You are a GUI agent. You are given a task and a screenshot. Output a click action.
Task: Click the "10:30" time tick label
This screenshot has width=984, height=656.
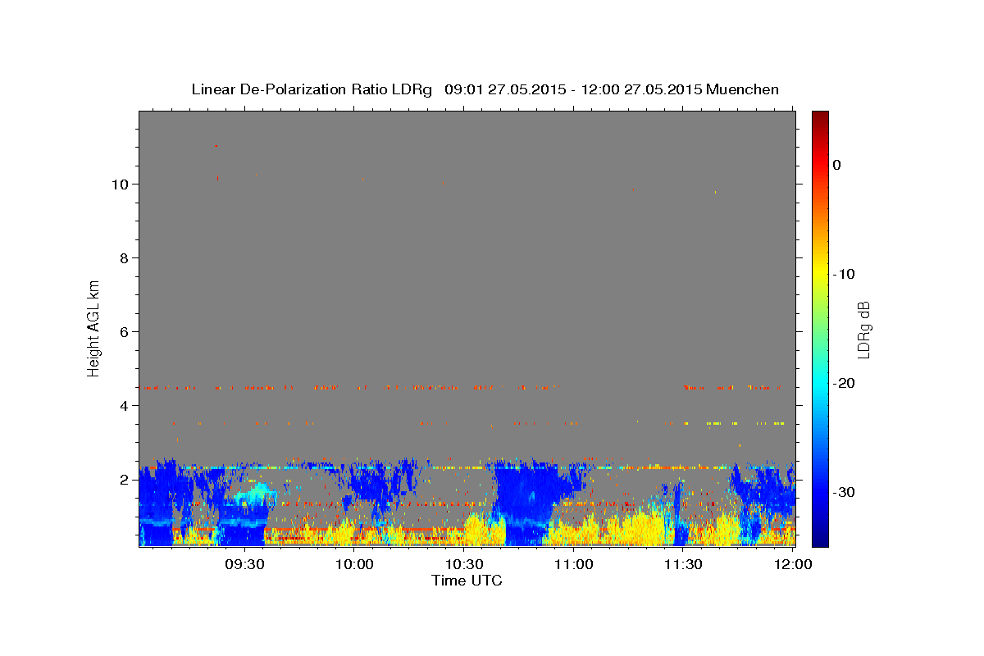pyautogui.click(x=464, y=564)
